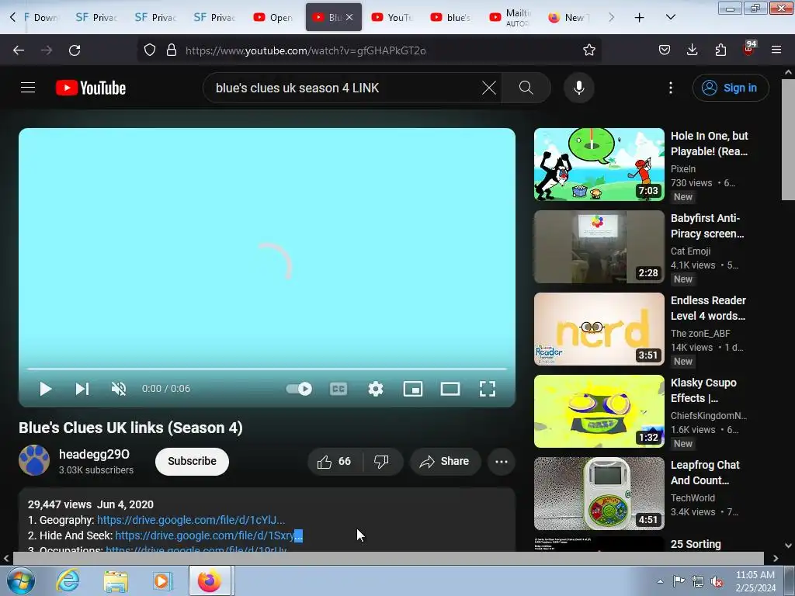
Task: Close the current Blue's Clues tab
Action: click(349, 17)
